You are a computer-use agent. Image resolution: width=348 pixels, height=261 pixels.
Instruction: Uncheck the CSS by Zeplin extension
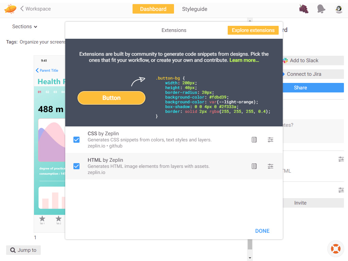coord(76,140)
